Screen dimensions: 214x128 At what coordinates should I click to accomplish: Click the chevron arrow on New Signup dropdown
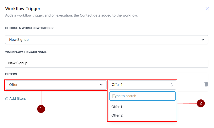click(203, 40)
